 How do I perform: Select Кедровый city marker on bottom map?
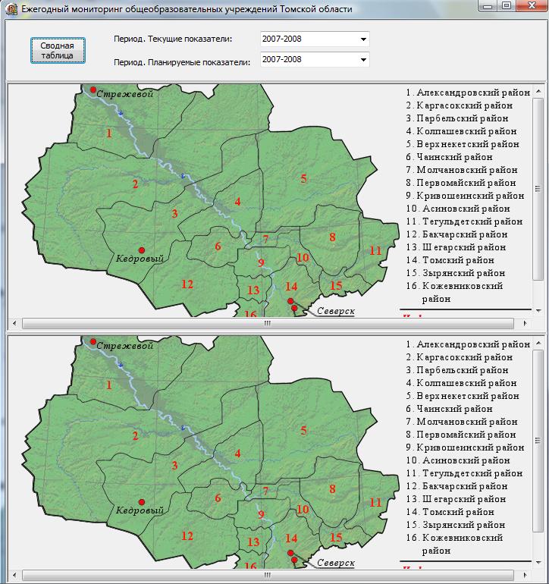[x=142, y=501]
